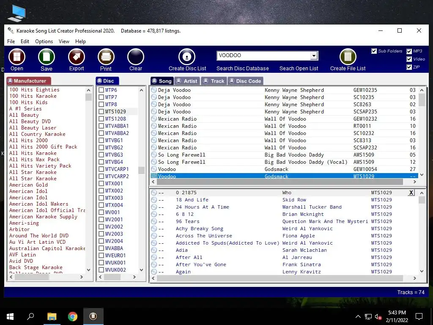The width and height of the screenshot is (433, 325).
Task: Open Windows Start menu
Action: 10,317
